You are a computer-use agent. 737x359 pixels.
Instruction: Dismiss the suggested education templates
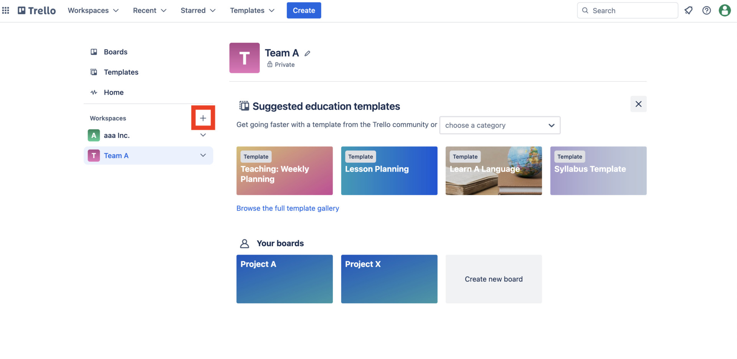[x=638, y=104]
